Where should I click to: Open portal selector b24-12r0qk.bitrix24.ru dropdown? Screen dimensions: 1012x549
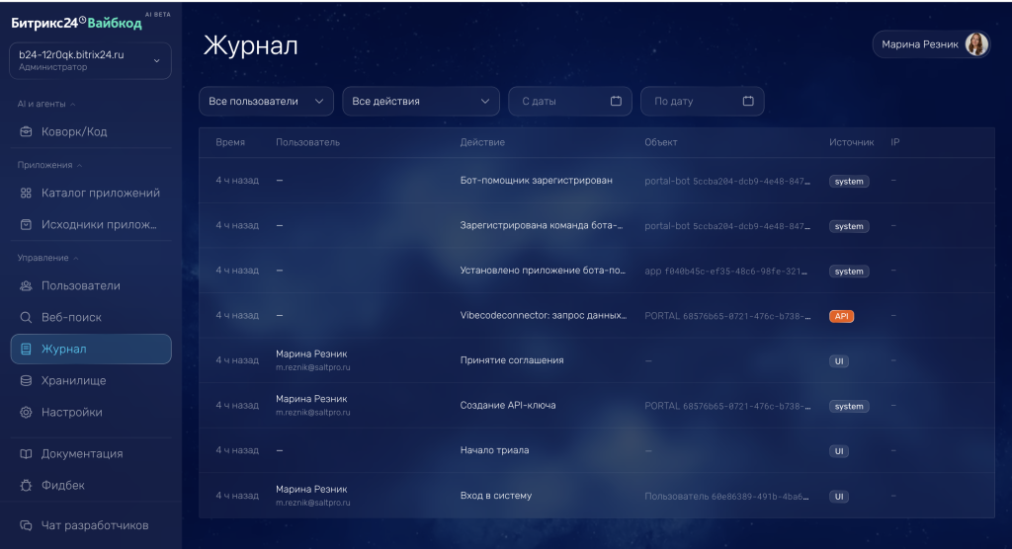[x=90, y=60]
